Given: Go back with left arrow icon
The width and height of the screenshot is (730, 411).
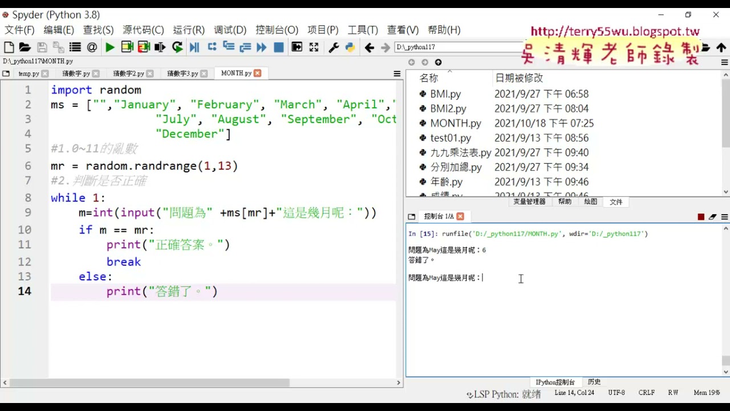Looking at the screenshot, I should [x=370, y=47].
